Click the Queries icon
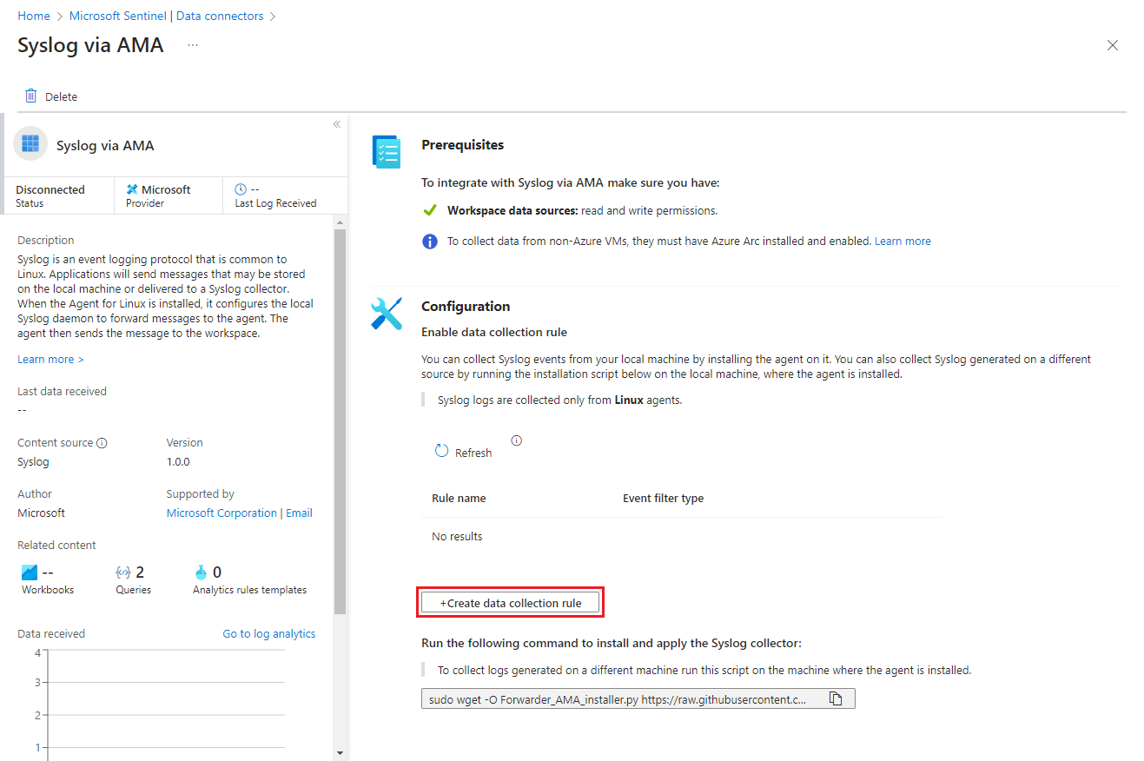1144x761 pixels. (x=123, y=572)
